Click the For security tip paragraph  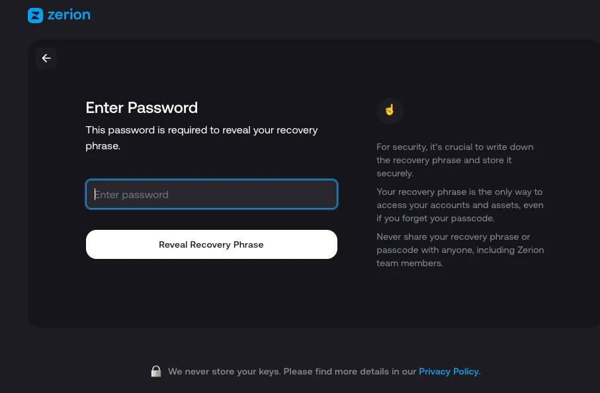[x=455, y=160]
